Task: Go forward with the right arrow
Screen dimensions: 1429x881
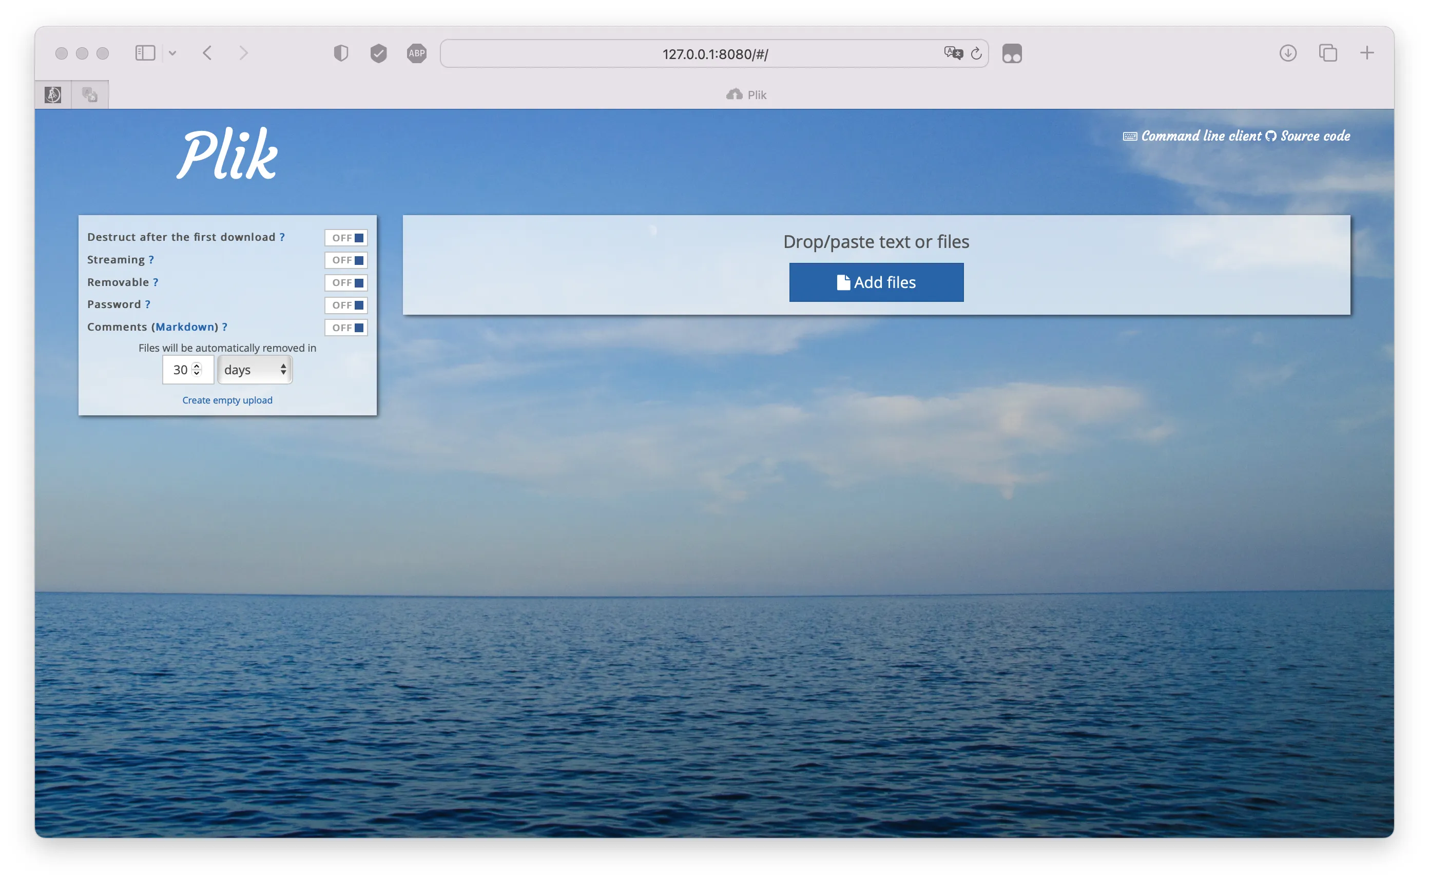Action: (243, 53)
